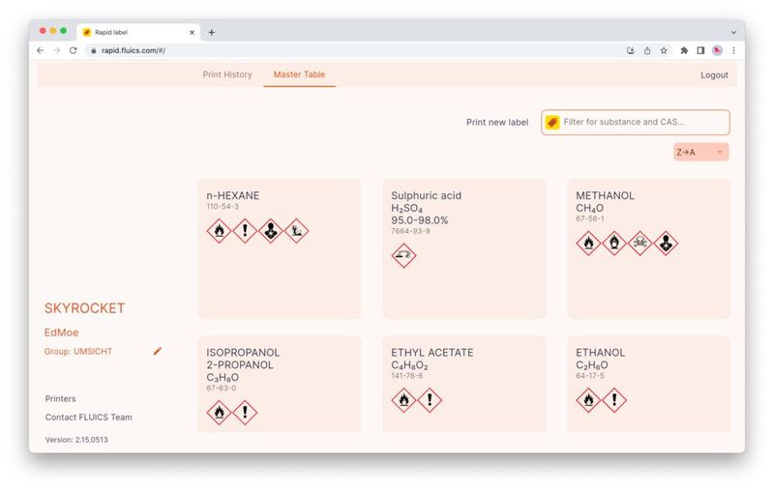774x491 pixels.
Task: Click the flame pictogram on n-HEXANE card
Action: [x=220, y=231]
